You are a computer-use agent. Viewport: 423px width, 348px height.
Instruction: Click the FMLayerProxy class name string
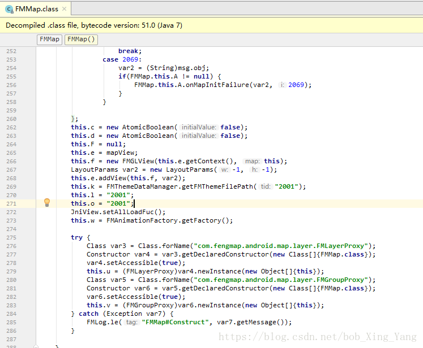(281, 246)
